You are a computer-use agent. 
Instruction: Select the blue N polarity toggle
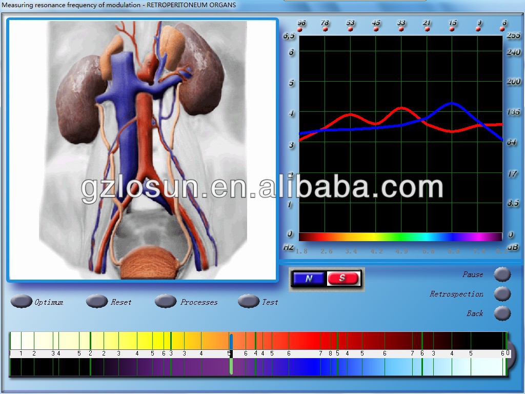pos(309,278)
